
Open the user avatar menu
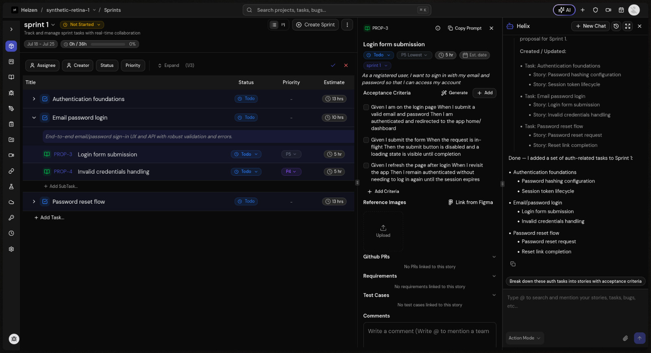[x=634, y=10]
